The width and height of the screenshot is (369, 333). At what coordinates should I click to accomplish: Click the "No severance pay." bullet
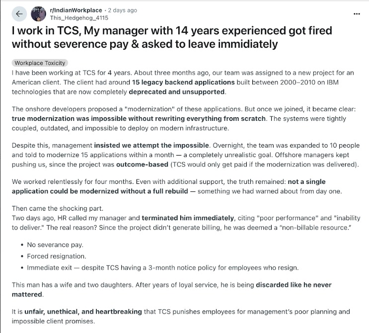tap(55, 245)
